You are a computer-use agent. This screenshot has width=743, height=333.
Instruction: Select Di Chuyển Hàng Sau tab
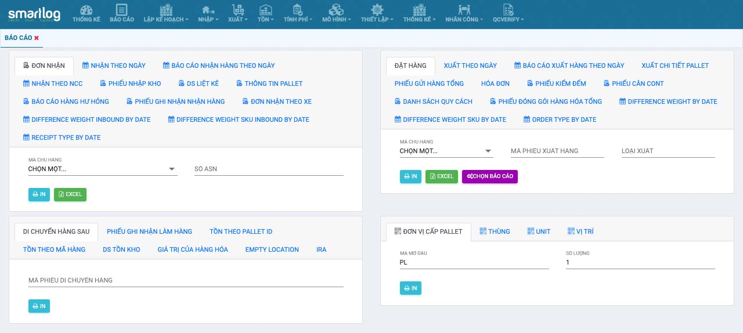[56, 231]
